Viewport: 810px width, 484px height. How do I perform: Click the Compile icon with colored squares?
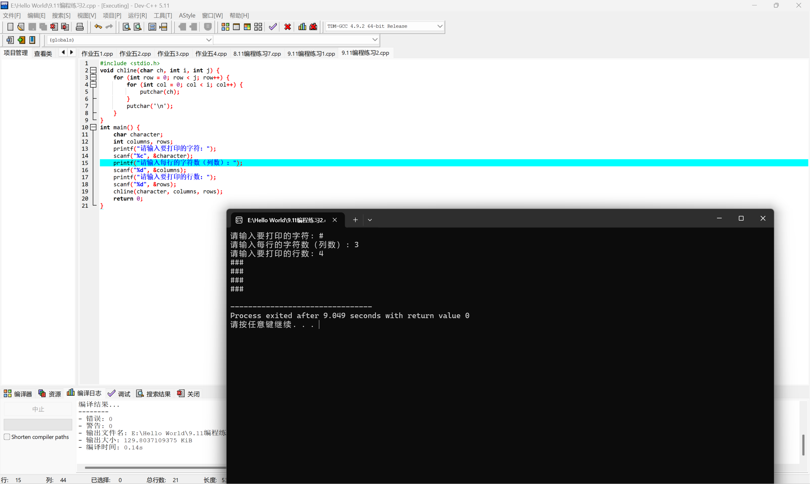(225, 27)
